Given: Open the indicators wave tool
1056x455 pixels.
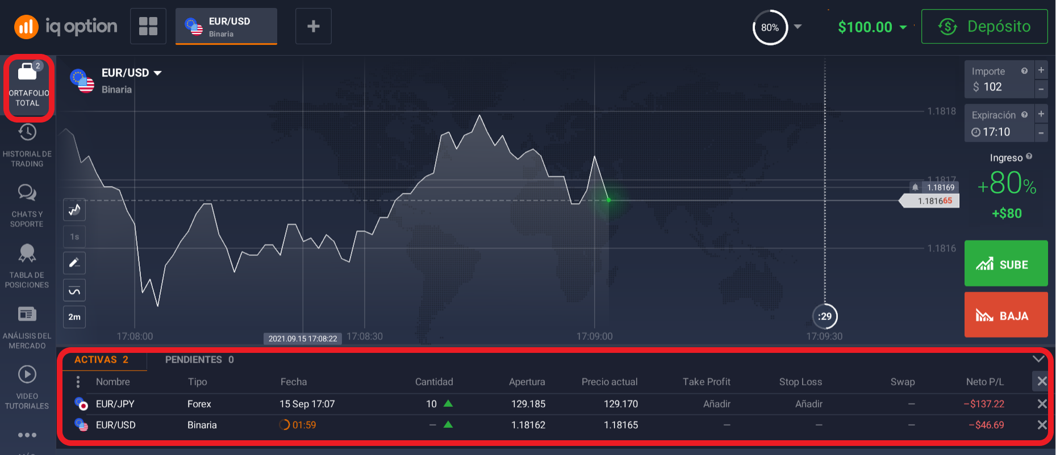Looking at the screenshot, I should (74, 290).
